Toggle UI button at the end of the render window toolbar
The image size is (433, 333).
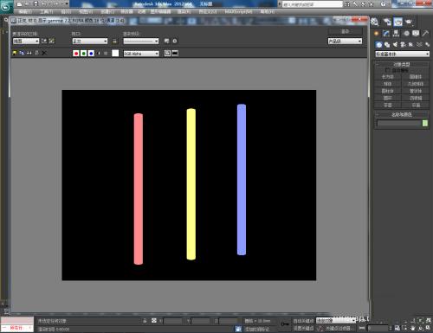point(175,53)
